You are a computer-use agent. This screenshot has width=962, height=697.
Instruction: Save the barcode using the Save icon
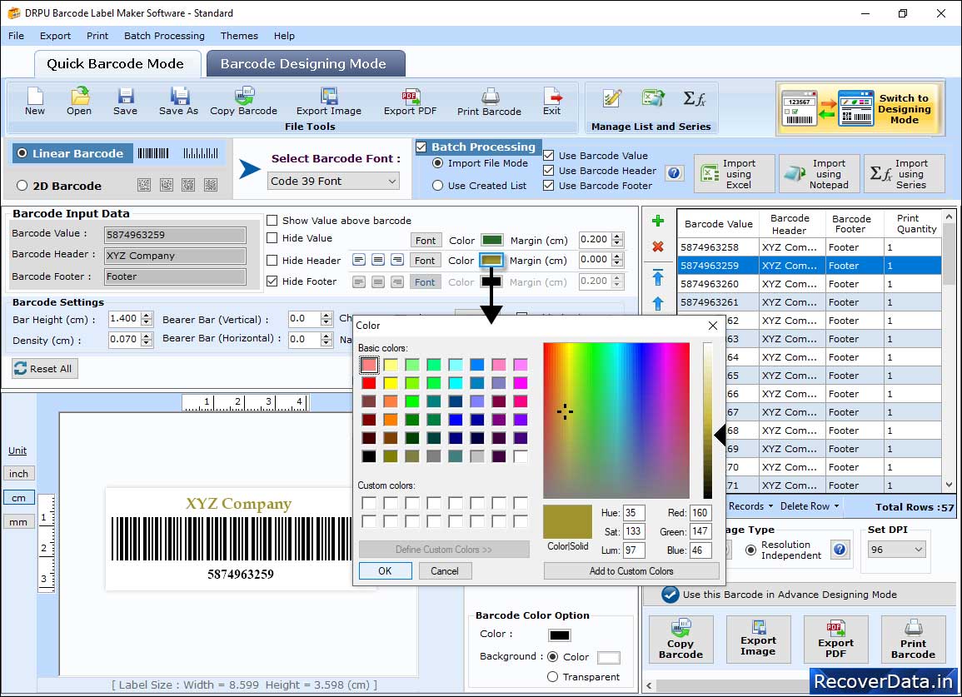click(x=125, y=102)
